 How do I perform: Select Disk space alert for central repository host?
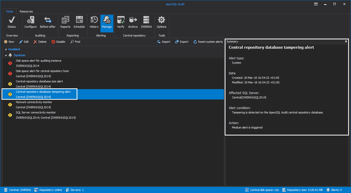point(113,74)
